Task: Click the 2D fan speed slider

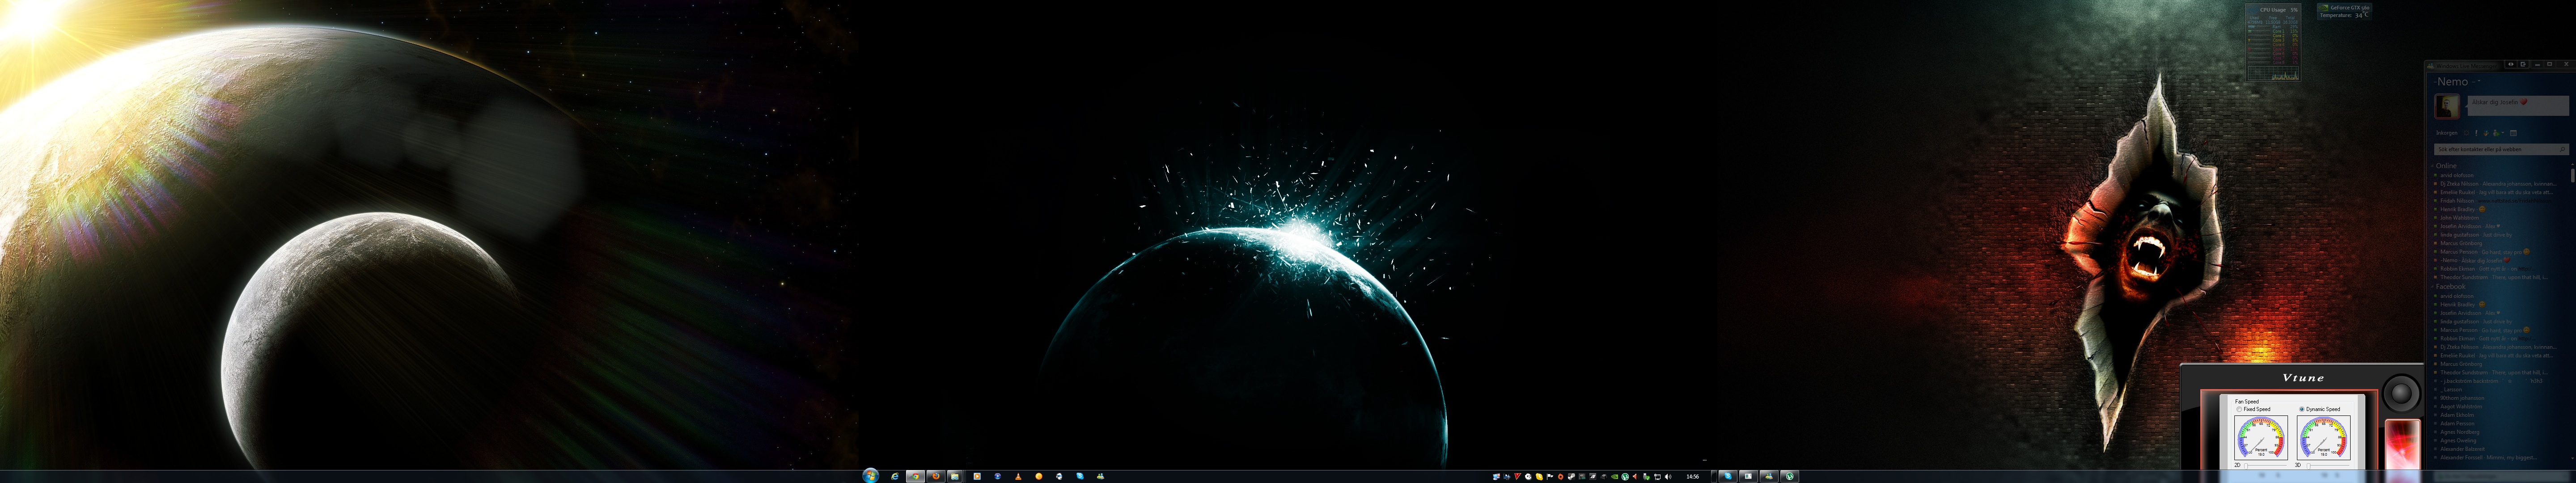Action: pos(2266,465)
